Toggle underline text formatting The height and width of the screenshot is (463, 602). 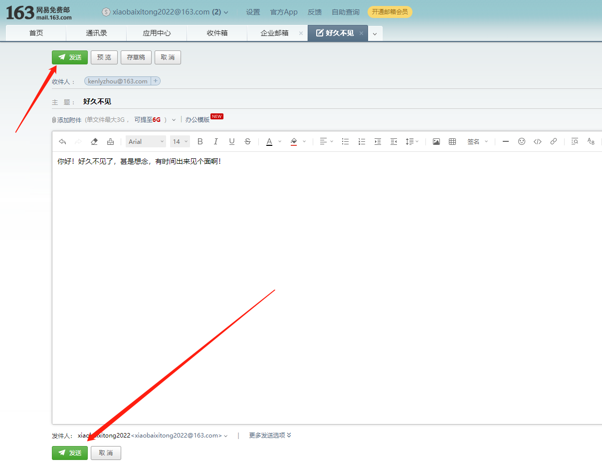click(231, 142)
